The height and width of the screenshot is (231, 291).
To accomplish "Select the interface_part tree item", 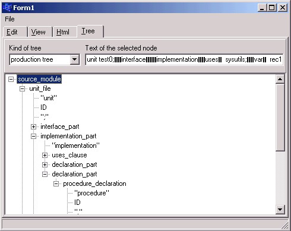I will tap(60, 126).
